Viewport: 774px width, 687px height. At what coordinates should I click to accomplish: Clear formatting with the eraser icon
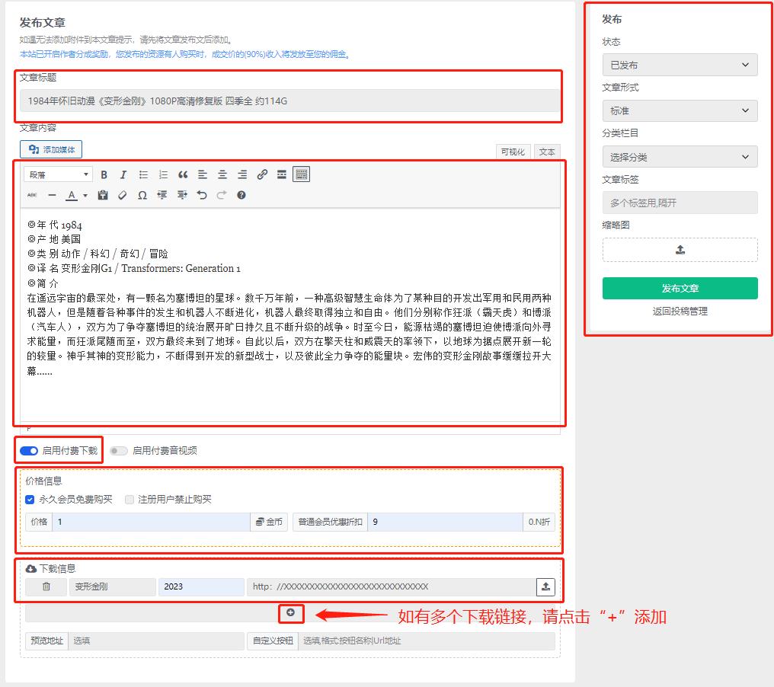click(x=123, y=196)
